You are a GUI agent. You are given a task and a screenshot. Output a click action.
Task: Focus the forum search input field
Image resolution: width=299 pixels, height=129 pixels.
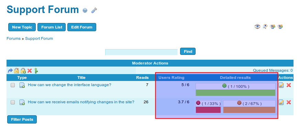tap(141, 52)
